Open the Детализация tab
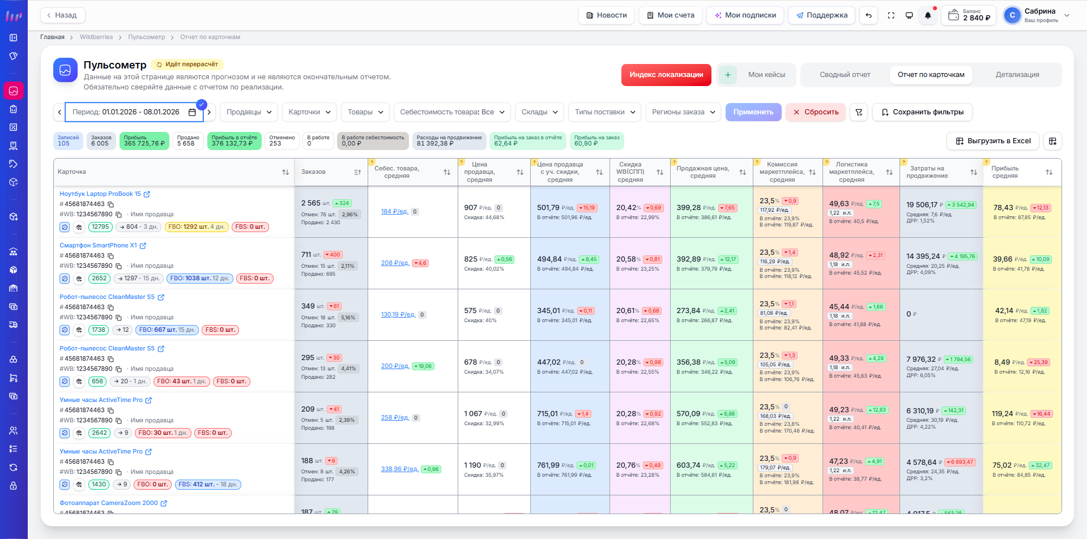This screenshot has height=539, width=1087. pyautogui.click(x=1017, y=75)
